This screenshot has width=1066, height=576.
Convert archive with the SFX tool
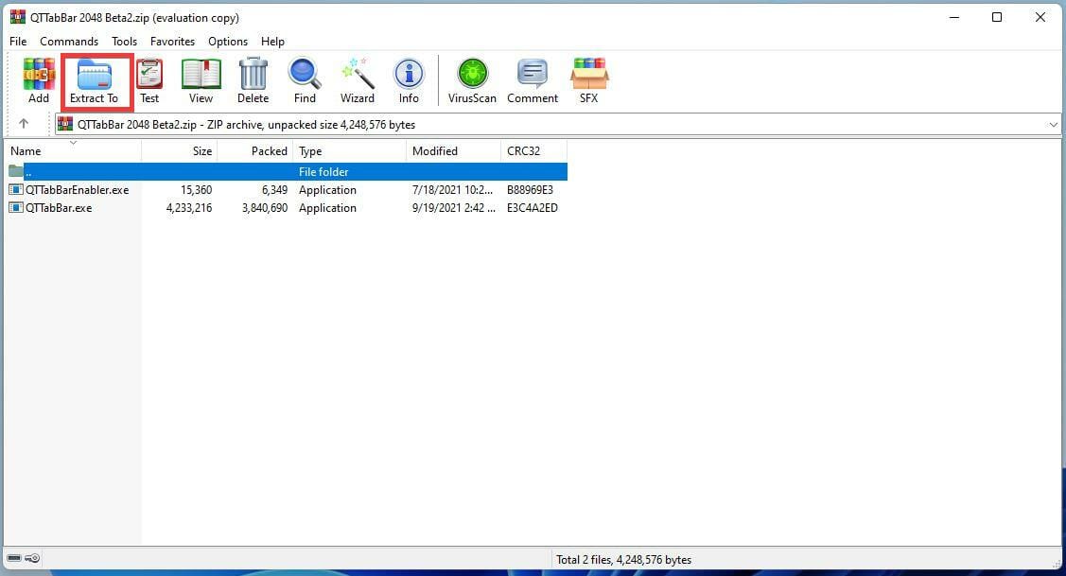[589, 79]
